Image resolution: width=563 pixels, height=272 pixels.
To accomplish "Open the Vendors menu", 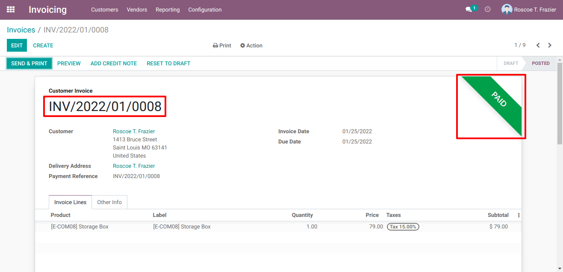I will 137,9.
